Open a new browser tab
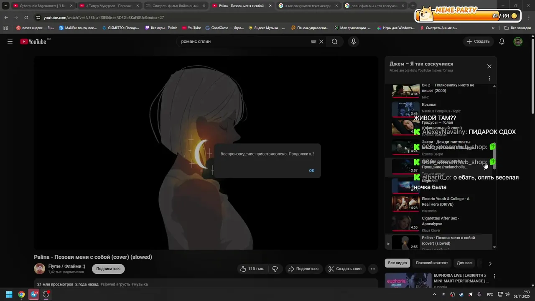This screenshot has width=535, height=301. point(413,6)
